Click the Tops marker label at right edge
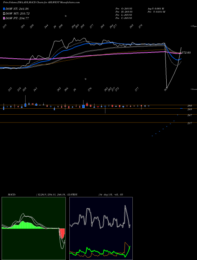This screenshot has height=260, width=197. [x=194, y=26]
